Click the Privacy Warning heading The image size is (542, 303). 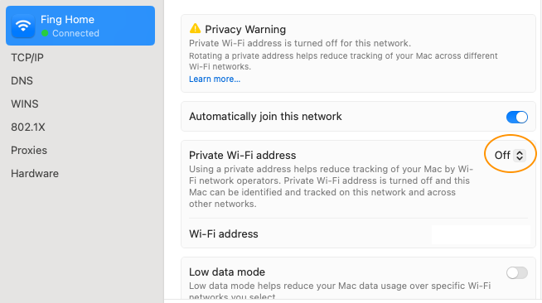point(245,29)
